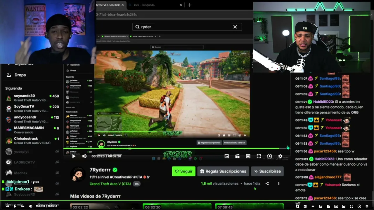374x210 pixels.
Task: Open VOD player settings gear
Action: pos(280,156)
